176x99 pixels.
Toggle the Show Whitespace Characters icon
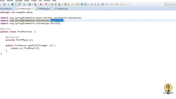point(98,4)
